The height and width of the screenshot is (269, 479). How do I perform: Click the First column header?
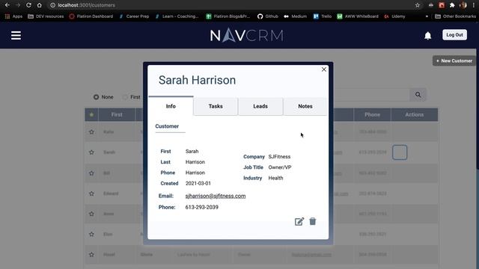117,114
